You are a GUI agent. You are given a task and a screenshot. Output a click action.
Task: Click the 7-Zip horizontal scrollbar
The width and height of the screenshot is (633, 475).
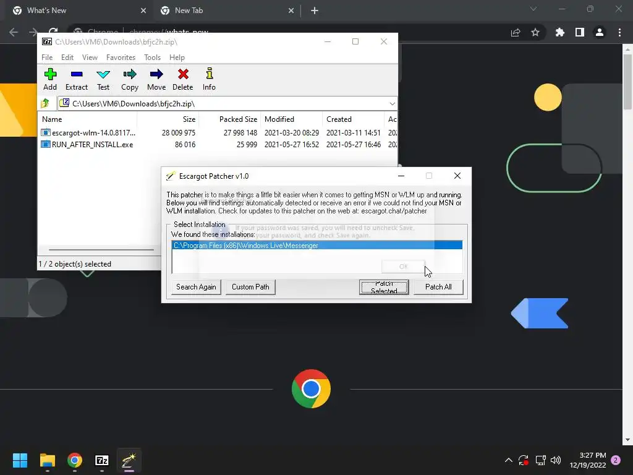(101, 250)
